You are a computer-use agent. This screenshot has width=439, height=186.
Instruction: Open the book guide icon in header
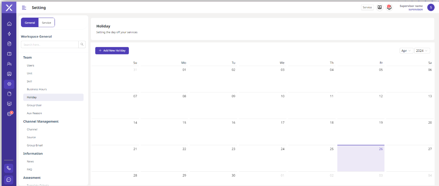pos(380,7)
